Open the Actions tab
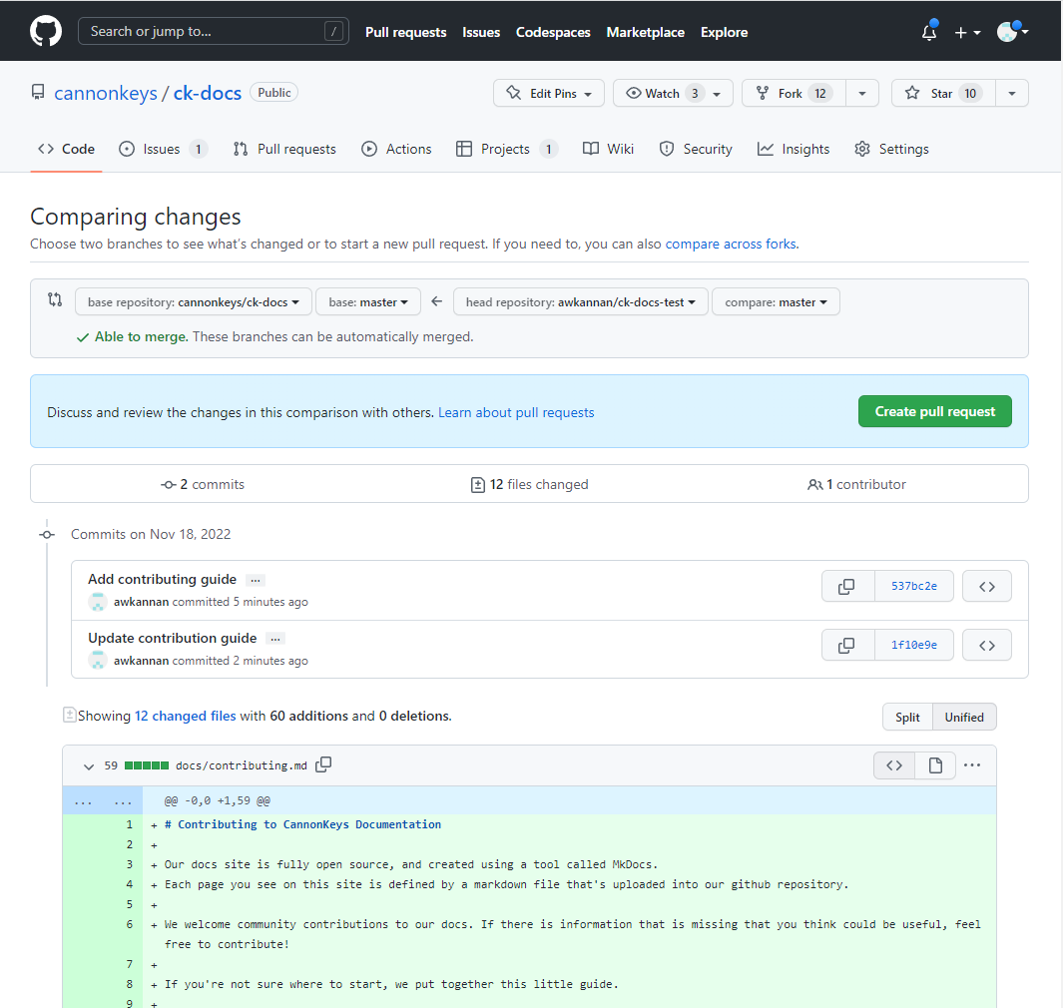The height and width of the screenshot is (1008, 1063). 397,149
